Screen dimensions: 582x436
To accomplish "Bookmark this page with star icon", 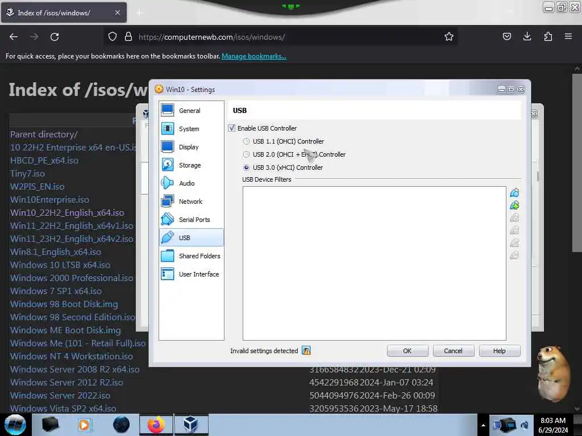I will 449,37.
